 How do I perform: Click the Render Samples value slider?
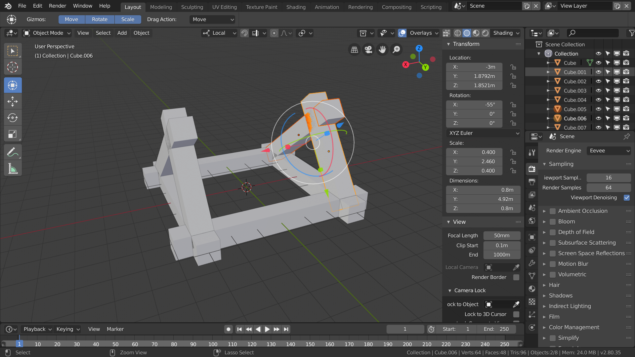[x=609, y=188]
